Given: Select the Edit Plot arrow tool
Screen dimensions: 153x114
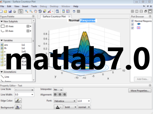Looking at the screenshot, I should (21, 11).
